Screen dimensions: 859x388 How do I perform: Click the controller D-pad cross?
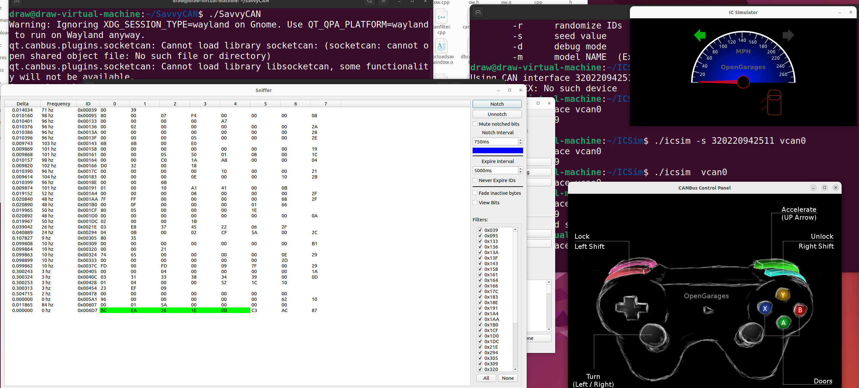(x=631, y=307)
